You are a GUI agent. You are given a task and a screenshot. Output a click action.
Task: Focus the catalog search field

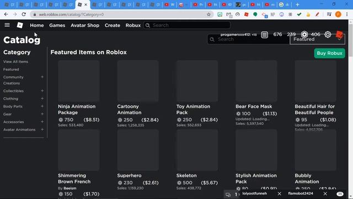(x=248, y=39)
